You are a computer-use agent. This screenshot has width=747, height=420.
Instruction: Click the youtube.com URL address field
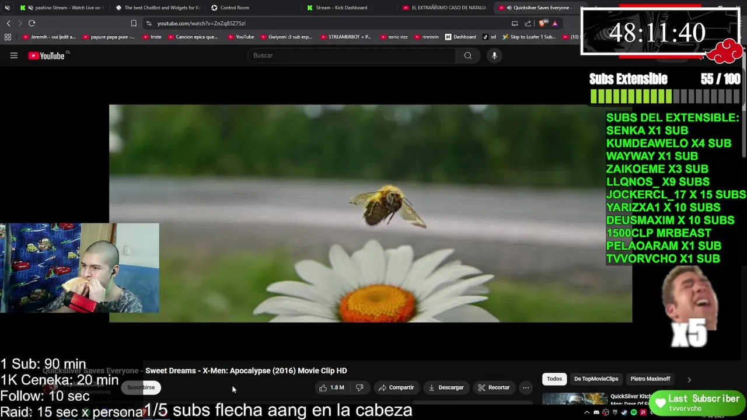coord(327,23)
